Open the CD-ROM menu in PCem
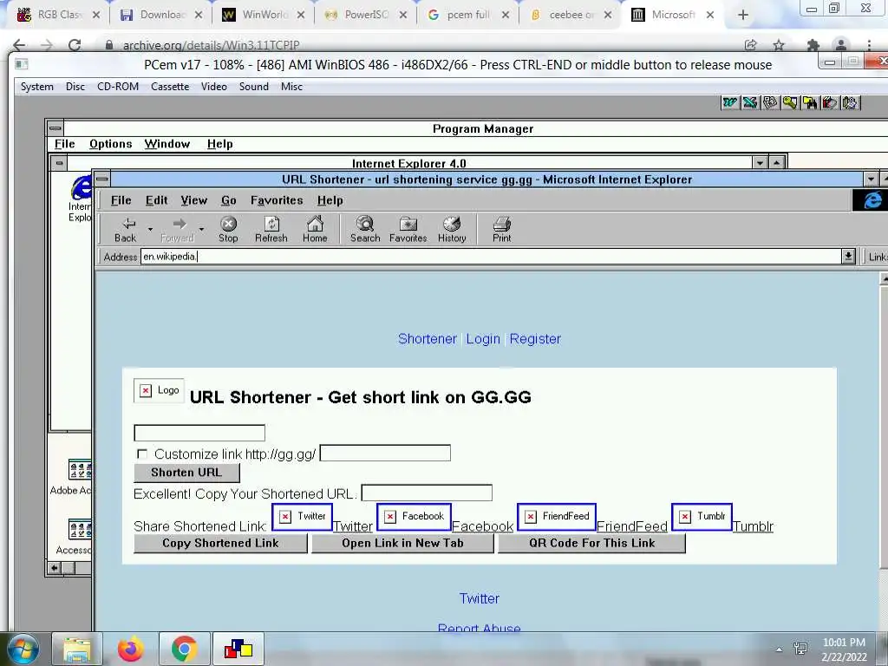The image size is (888, 666). pos(118,87)
